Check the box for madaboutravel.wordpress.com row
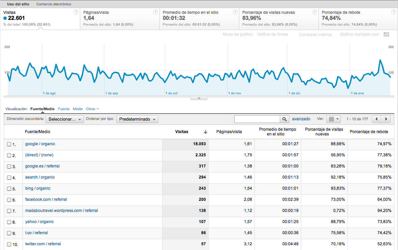This screenshot has width=398, height=250. [x=9, y=211]
